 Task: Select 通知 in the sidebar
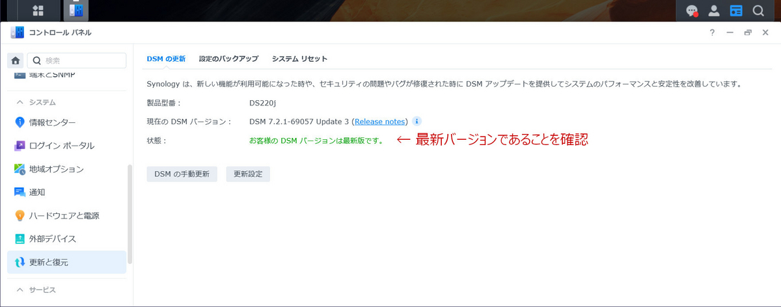(66, 193)
